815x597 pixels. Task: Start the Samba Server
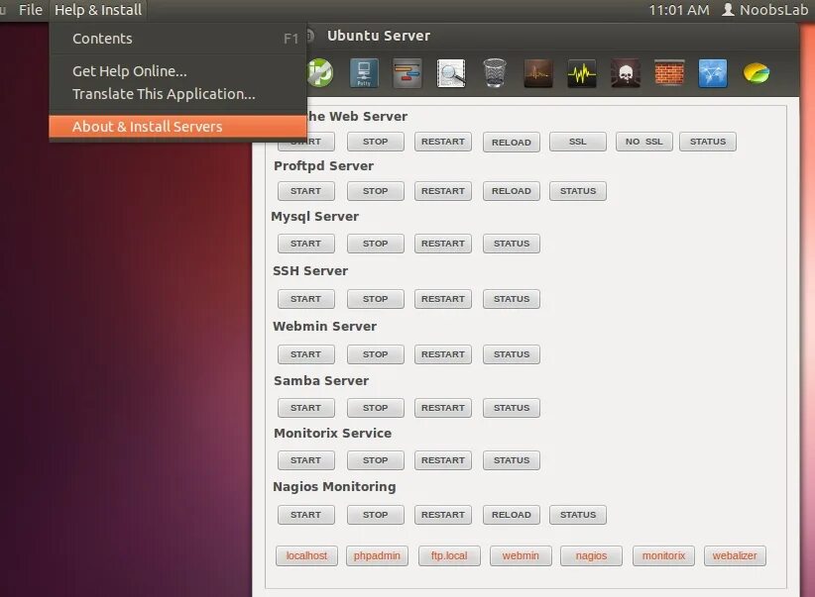(305, 408)
